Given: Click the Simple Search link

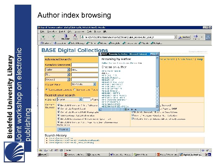Looking at the screenshot, I should click(186, 59).
